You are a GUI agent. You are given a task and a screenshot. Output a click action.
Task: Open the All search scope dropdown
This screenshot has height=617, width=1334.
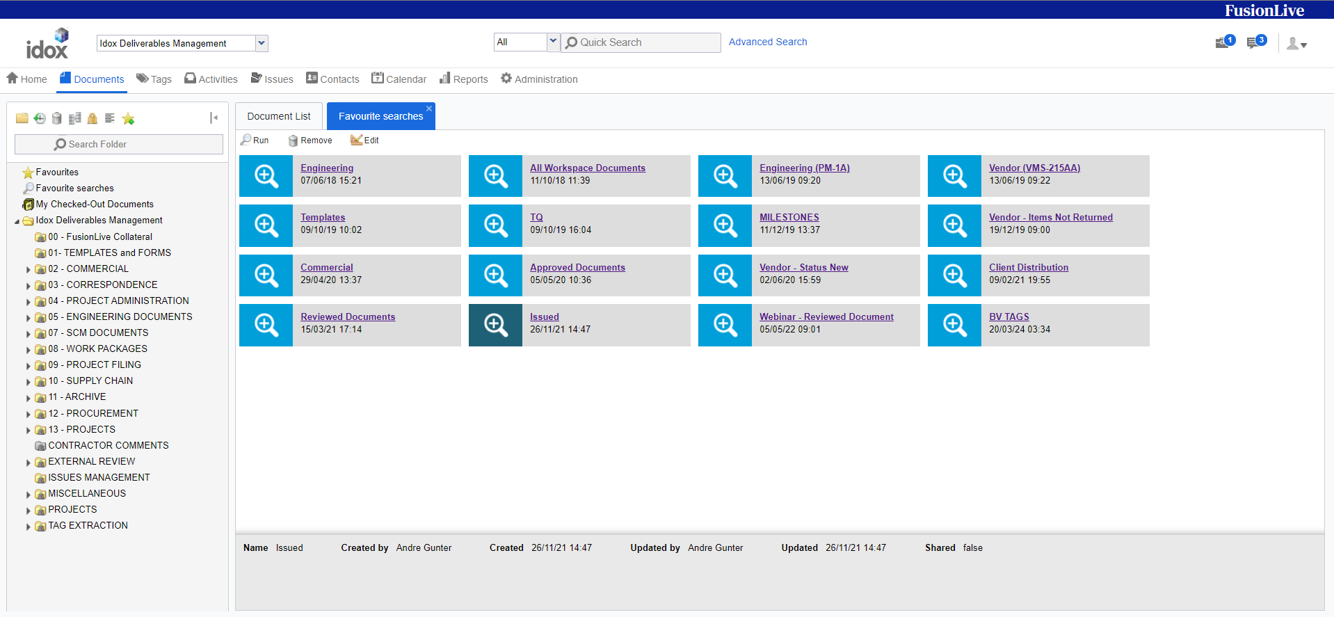coord(553,42)
